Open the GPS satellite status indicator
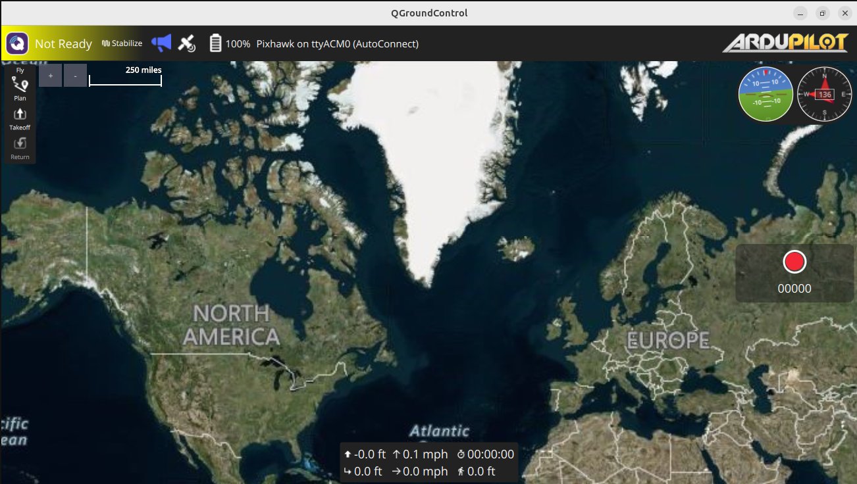This screenshot has height=484, width=857. pyautogui.click(x=187, y=43)
